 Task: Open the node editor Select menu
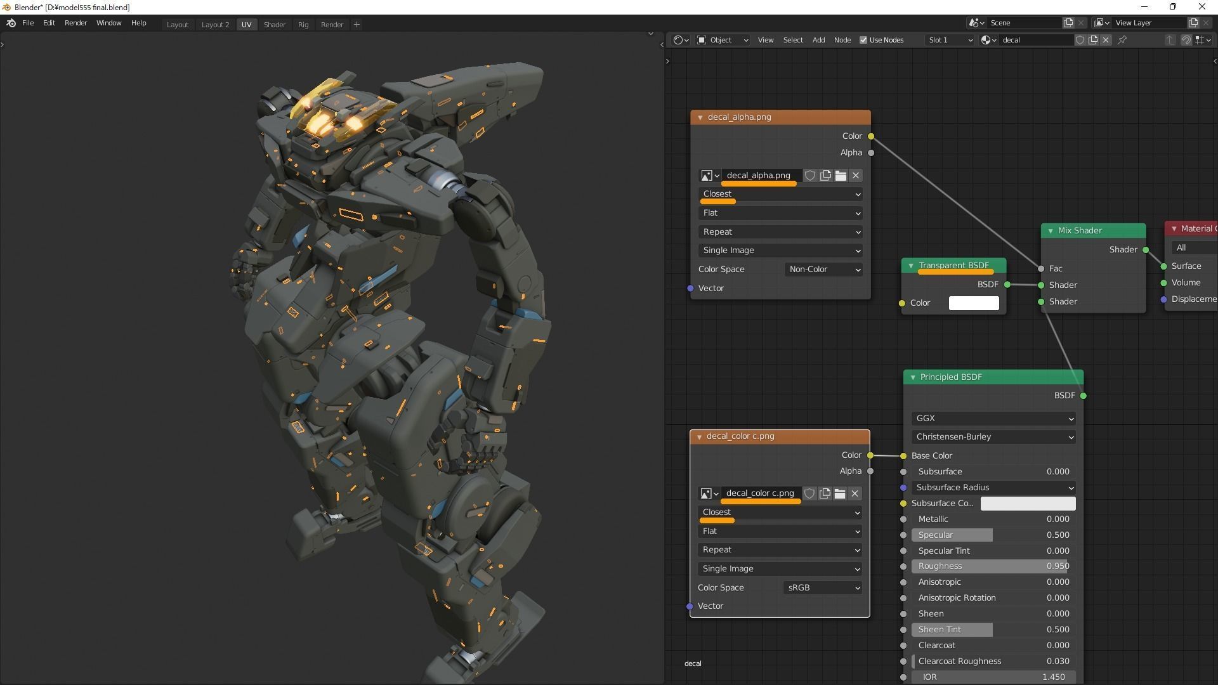pos(793,40)
